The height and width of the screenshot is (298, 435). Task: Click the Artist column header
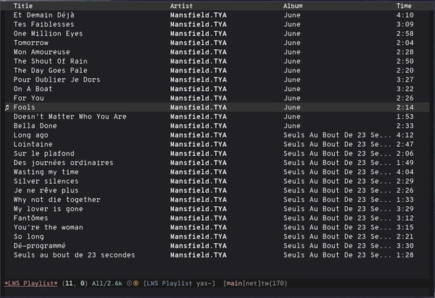[181, 6]
